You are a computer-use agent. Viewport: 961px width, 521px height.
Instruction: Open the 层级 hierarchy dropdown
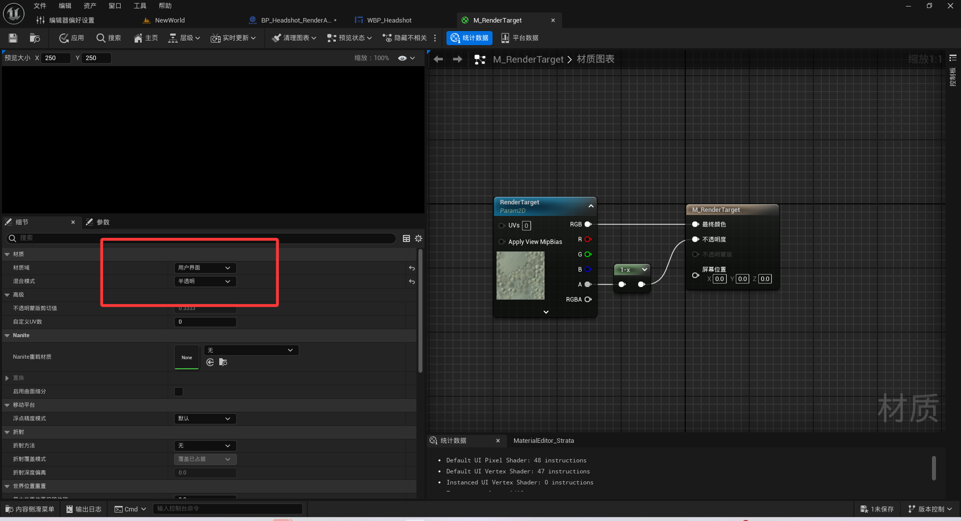[184, 38]
